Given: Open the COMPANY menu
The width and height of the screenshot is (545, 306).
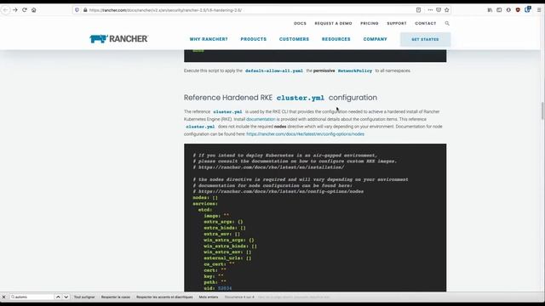Looking at the screenshot, I should tap(375, 39).
